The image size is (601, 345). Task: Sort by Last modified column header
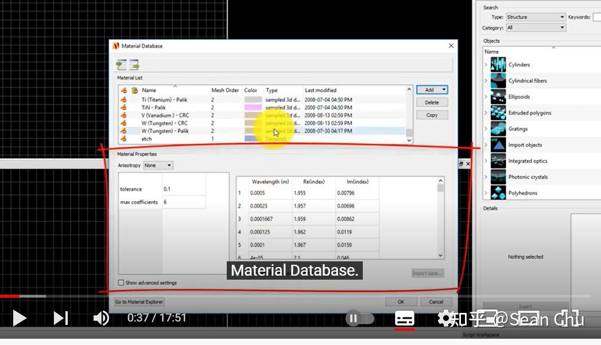tap(320, 91)
